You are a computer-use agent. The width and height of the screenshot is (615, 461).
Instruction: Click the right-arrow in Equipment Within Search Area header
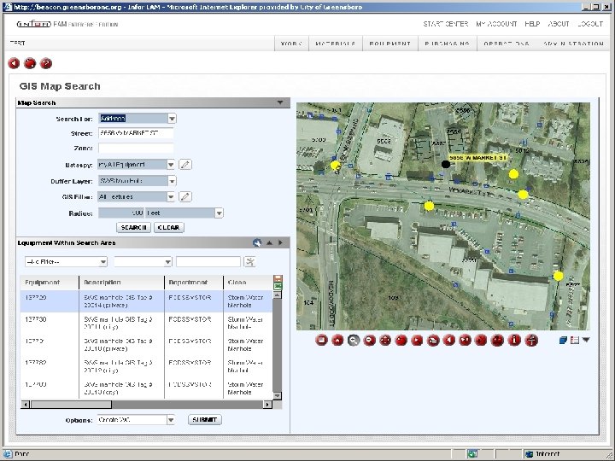(280, 242)
